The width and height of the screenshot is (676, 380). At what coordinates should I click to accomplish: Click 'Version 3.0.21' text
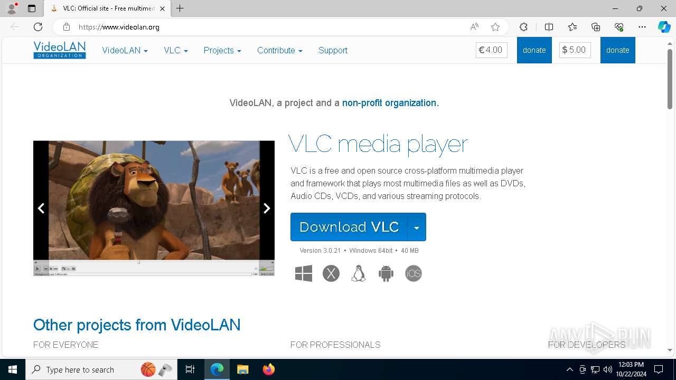click(x=320, y=251)
